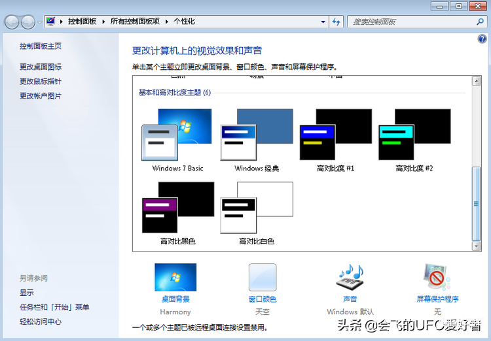Close the personalization window
Screen dimensions: 491x341
tap(478, 6)
